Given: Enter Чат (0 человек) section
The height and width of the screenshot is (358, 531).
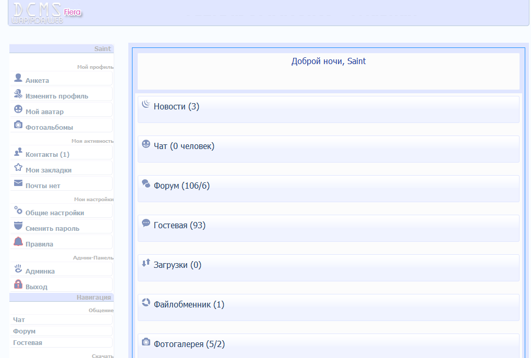Looking at the screenshot, I should [184, 146].
